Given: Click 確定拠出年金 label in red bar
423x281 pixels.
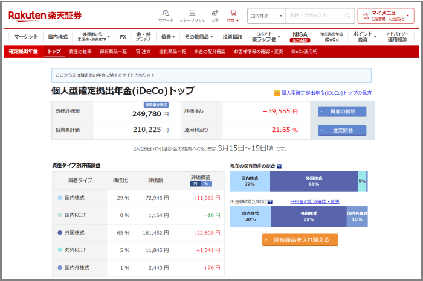Looking at the screenshot, I should click(23, 51).
